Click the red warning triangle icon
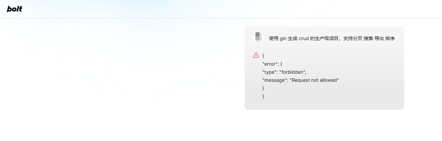Image resolution: width=442 pixels, height=141 pixels. (256, 55)
